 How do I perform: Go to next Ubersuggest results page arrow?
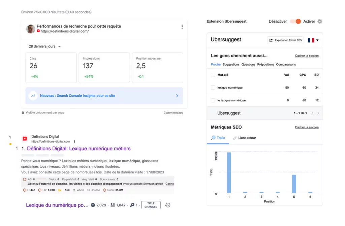[318, 113]
